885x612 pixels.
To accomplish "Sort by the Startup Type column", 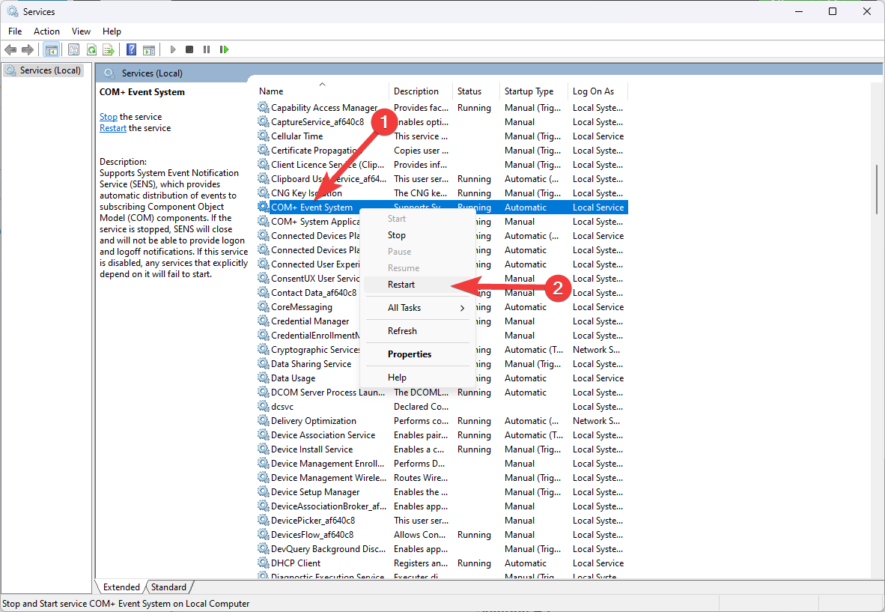I will tap(529, 91).
